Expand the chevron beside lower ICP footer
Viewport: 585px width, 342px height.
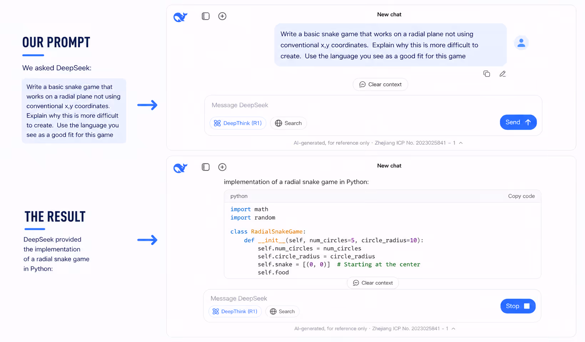(453, 328)
